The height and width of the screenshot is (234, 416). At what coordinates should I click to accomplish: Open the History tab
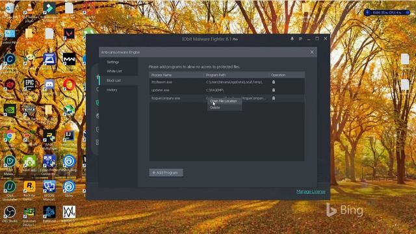tap(112, 90)
